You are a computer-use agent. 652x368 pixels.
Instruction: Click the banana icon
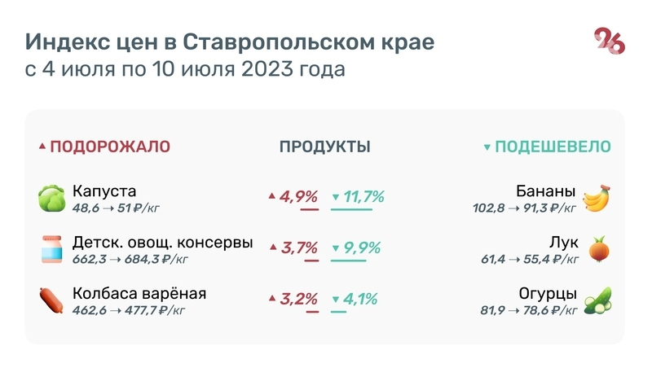tap(597, 199)
